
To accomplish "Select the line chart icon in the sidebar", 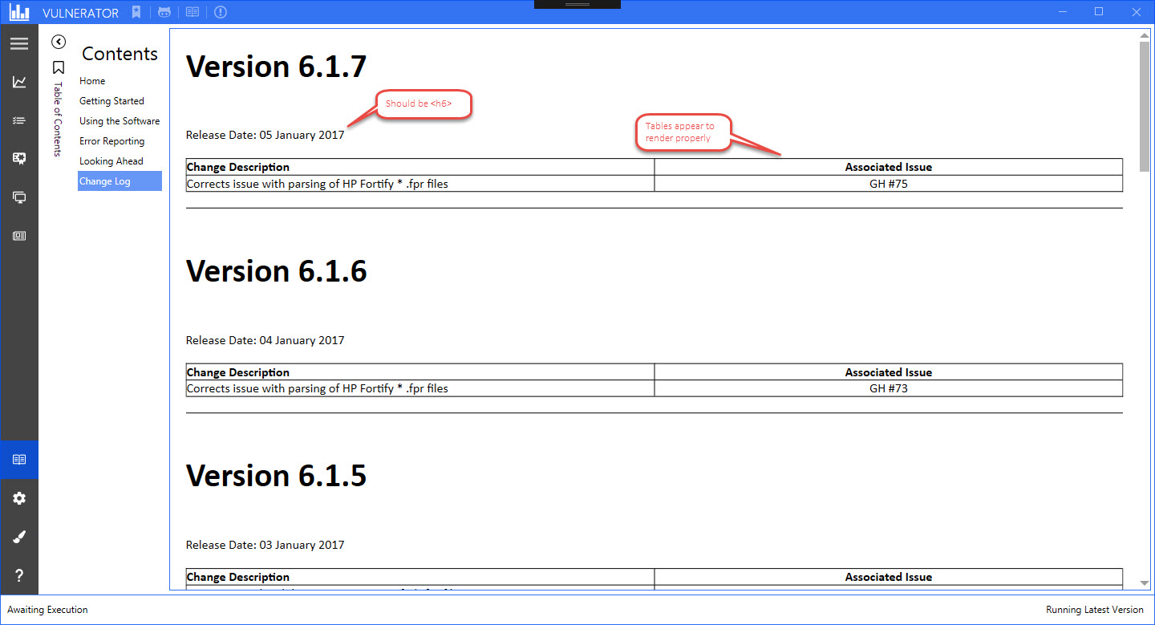I will click(19, 81).
